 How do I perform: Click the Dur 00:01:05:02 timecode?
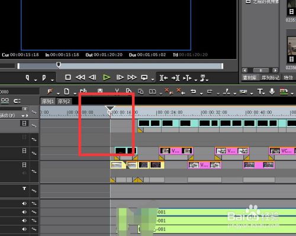point(147,54)
